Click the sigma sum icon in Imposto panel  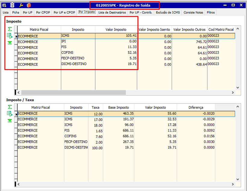click(10, 29)
